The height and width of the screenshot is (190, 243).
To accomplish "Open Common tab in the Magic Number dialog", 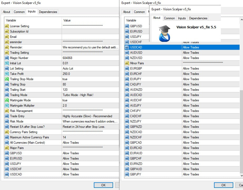I will pyautogui.click(x=19, y=12).
